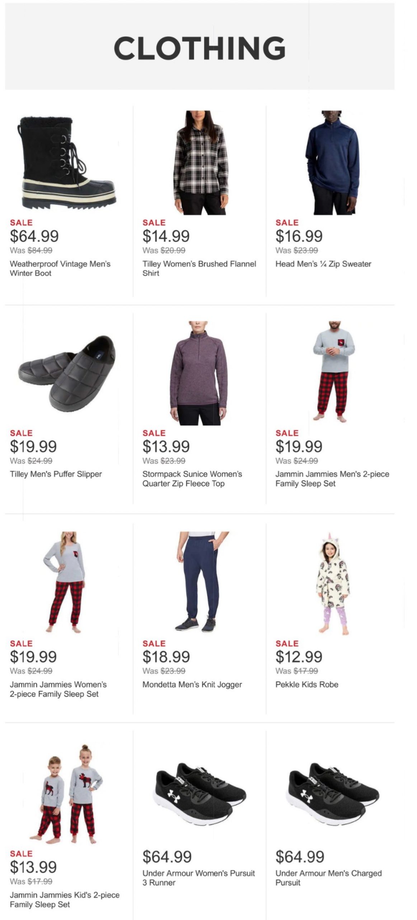Open the Tilley Men's Puffer Slipper image
Image resolution: width=417 pixels, height=920 pixels.
tap(67, 374)
